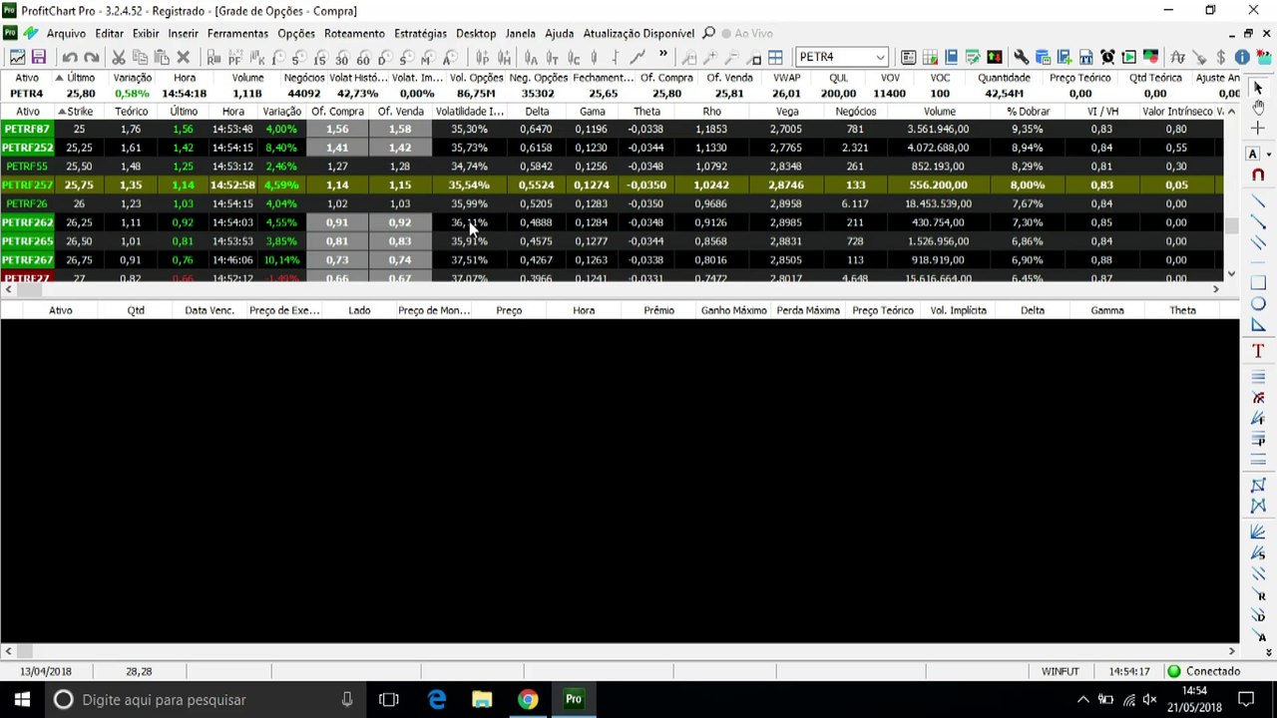Open Google Chrome from the taskbar
This screenshot has width=1277, height=718.
click(x=528, y=699)
